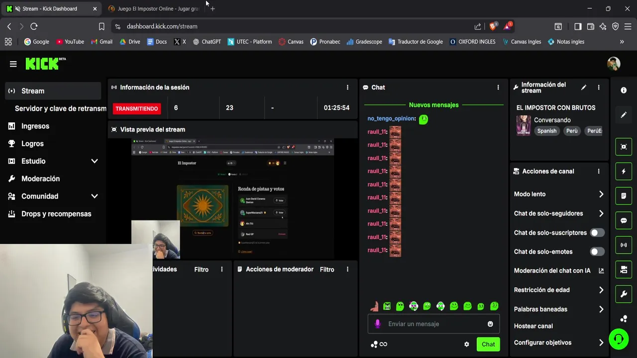Bookmark this page icon
Image resolution: width=637 pixels, height=358 pixels.
click(102, 26)
